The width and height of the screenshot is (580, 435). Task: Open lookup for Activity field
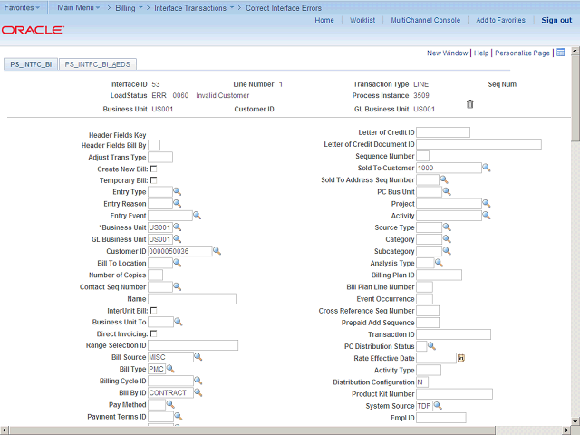[x=487, y=216]
